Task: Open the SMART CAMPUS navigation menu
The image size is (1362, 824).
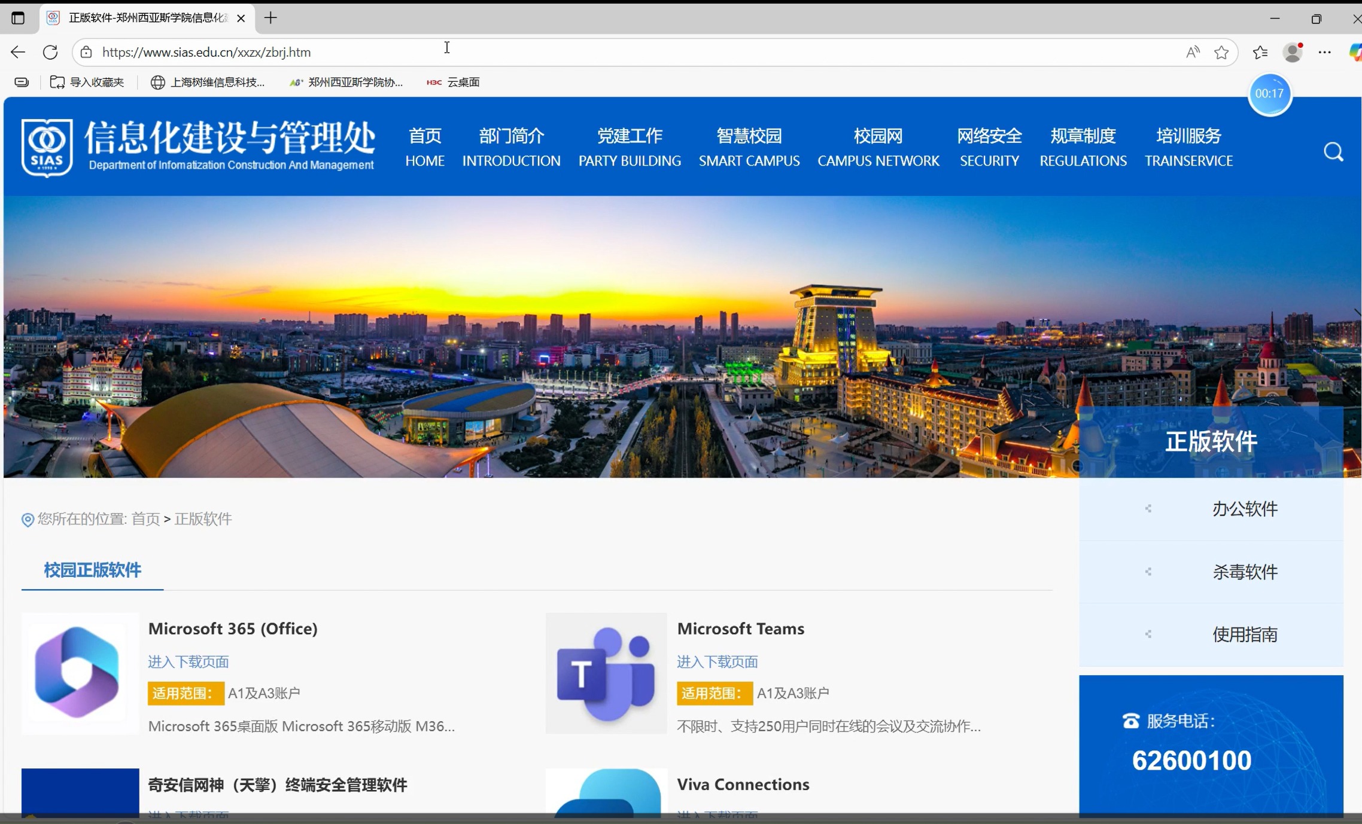Action: (x=749, y=147)
